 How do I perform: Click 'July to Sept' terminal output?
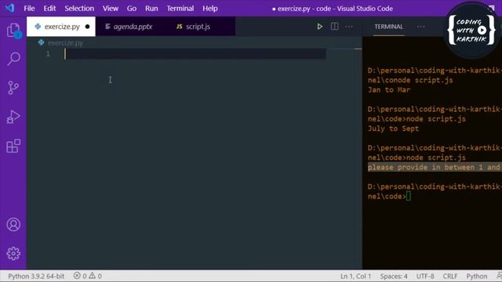393,128
